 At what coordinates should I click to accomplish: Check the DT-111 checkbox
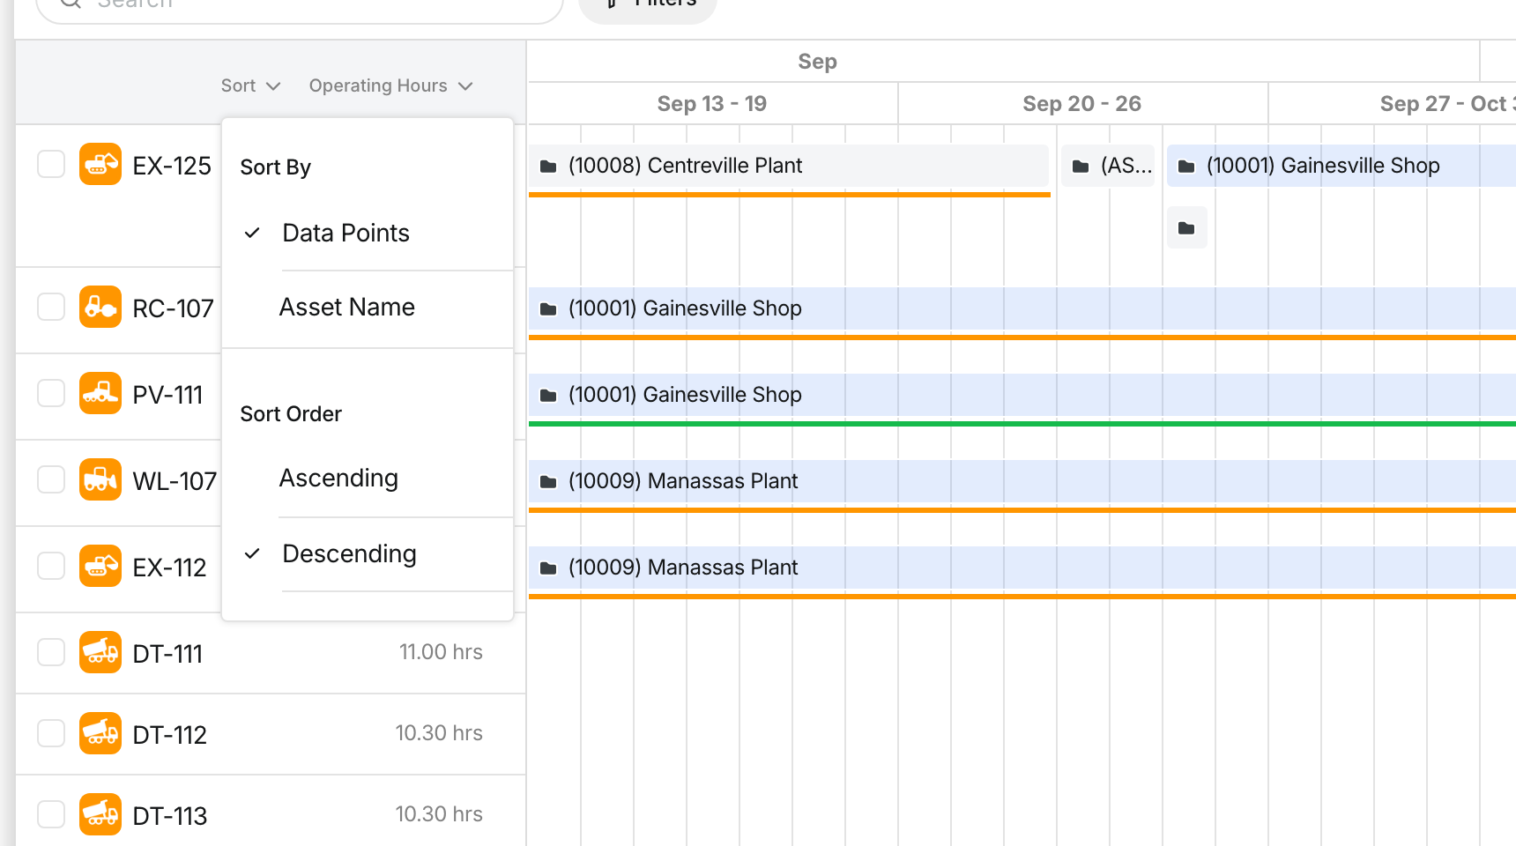(x=51, y=652)
